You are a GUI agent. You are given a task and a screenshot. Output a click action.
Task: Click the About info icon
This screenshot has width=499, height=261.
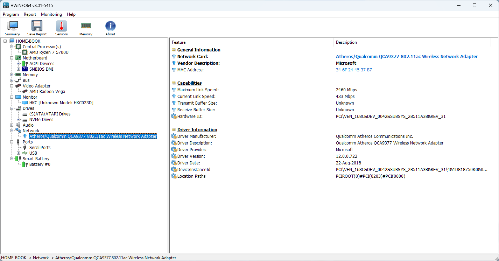(x=110, y=26)
